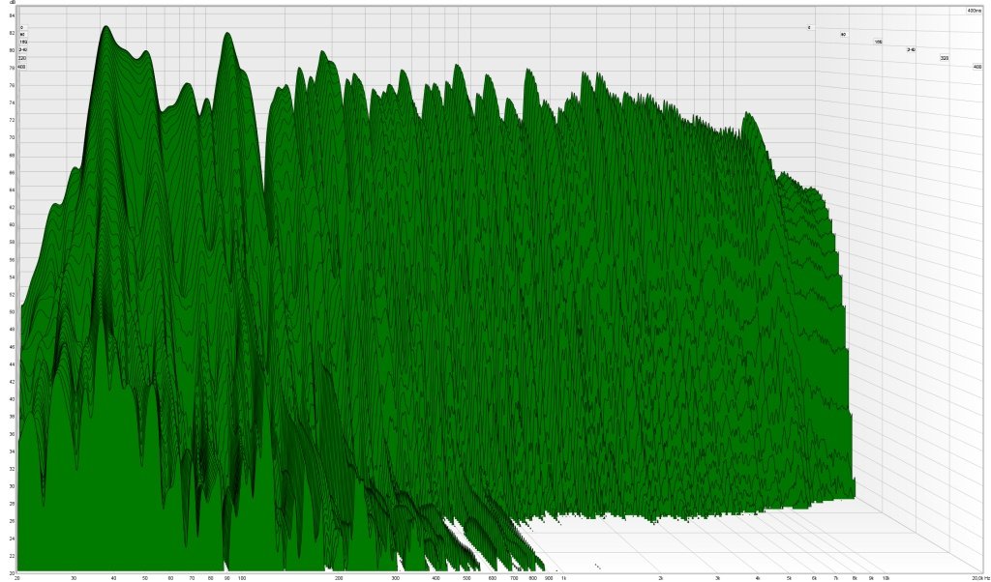
Task: Click the 400 time label in left stack
Action: 21,67
